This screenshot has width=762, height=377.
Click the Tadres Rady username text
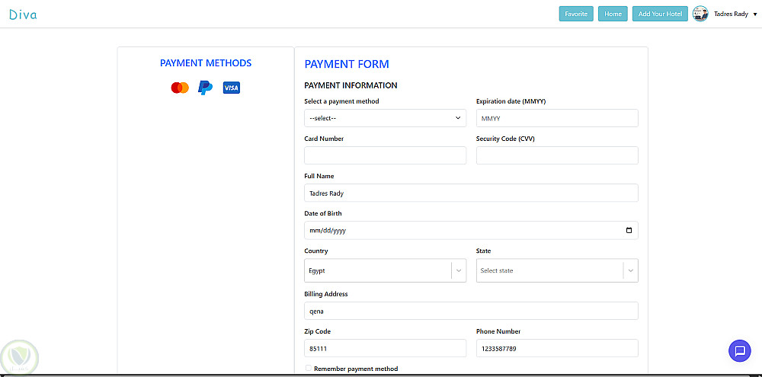(x=731, y=14)
